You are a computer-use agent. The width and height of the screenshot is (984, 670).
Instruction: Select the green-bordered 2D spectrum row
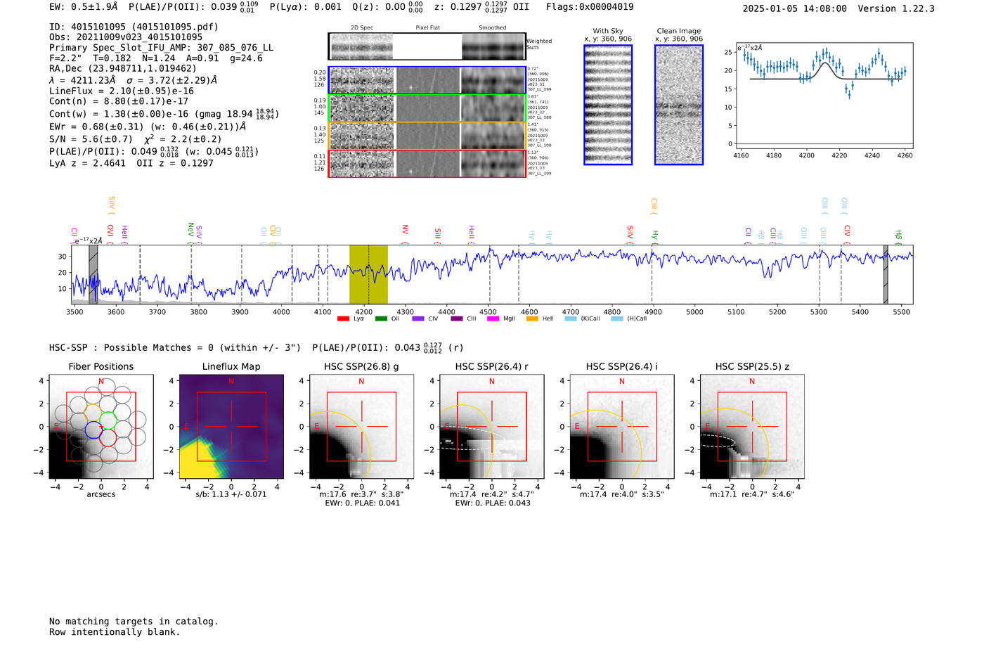click(427, 108)
